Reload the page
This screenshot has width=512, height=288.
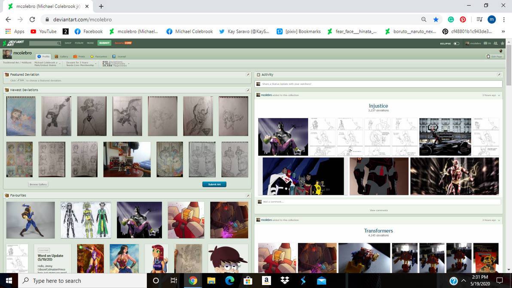(32, 20)
